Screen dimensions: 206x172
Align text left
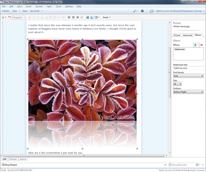(69, 17)
